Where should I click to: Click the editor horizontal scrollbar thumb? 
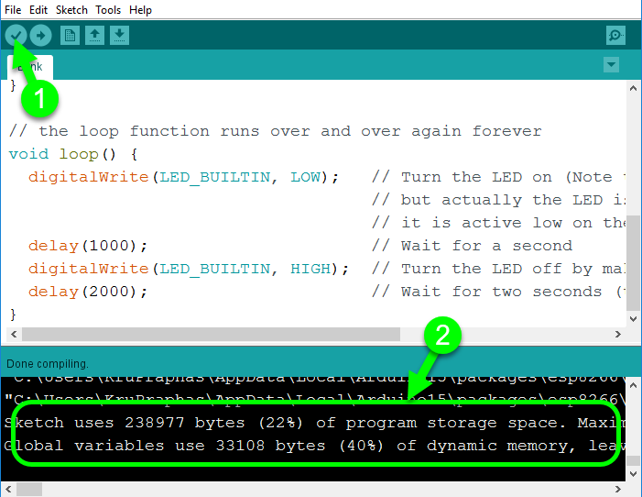pos(211,334)
